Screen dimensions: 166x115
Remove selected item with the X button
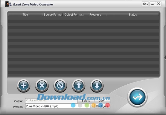point(42,86)
